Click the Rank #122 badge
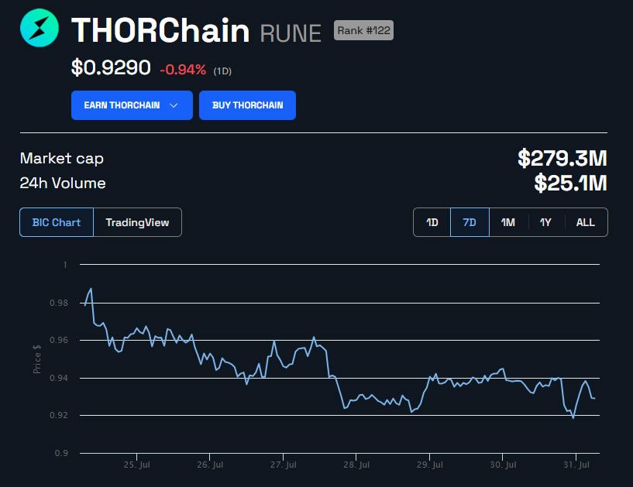The height and width of the screenshot is (487, 633). 363,30
